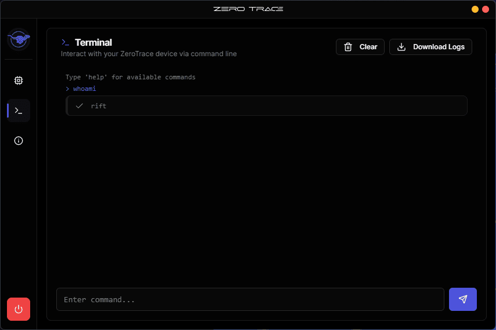The image size is (496, 330).
Task: Minimize window with the yellow button
Action: coord(475,9)
